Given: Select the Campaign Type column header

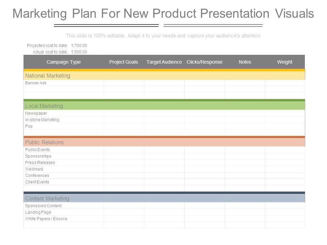Looking at the screenshot, I should pyautogui.click(x=64, y=62).
